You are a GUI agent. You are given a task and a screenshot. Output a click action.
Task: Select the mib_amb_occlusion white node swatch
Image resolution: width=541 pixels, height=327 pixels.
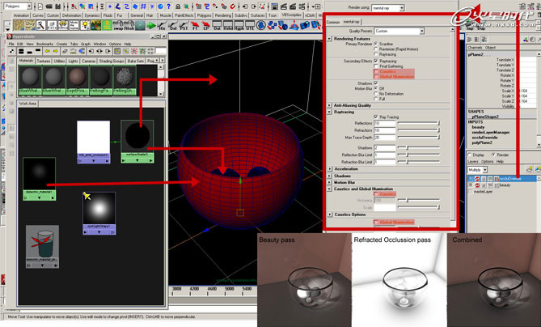[93, 137]
